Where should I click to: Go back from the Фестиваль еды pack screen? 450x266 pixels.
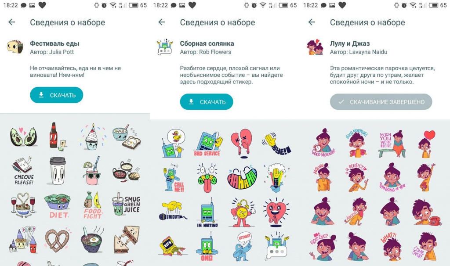[x=12, y=22]
